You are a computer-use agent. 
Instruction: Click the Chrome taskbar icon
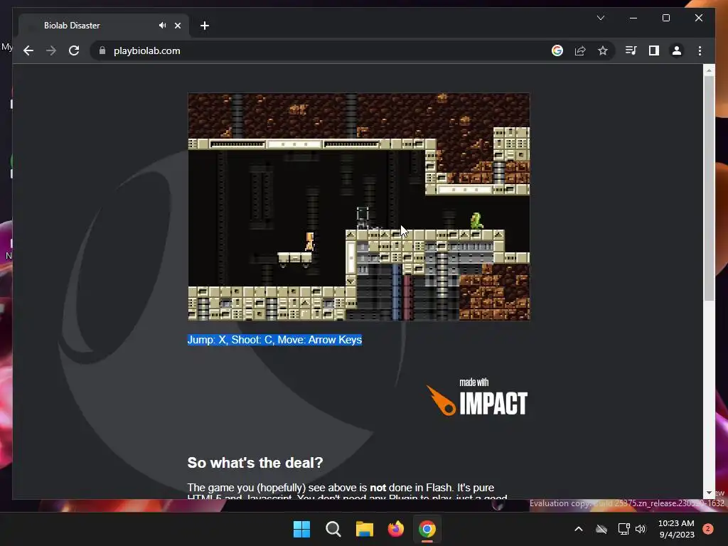click(x=427, y=529)
